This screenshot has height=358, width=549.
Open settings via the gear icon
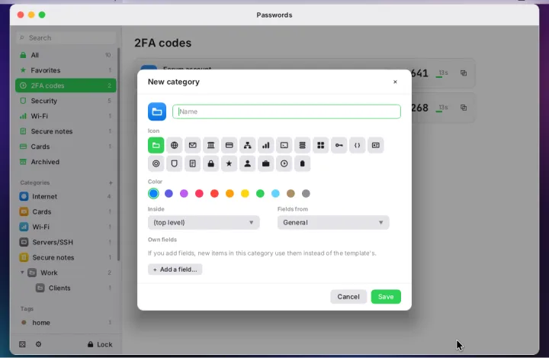point(39,344)
